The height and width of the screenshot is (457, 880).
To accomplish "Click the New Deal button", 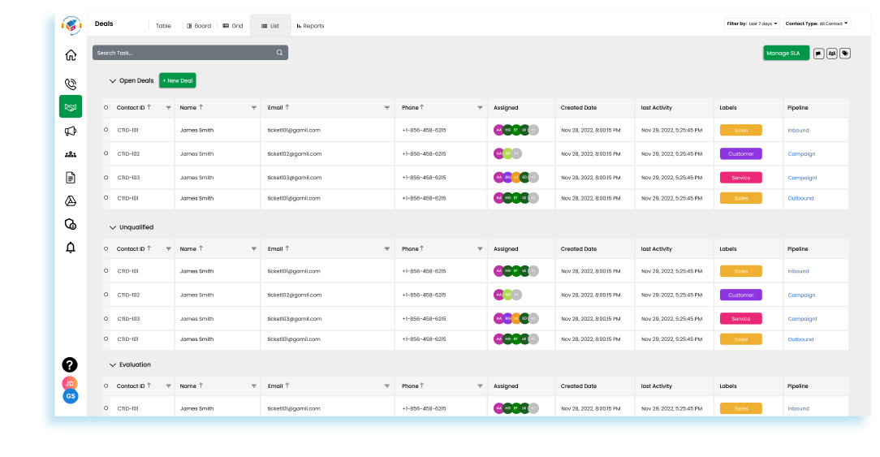I will 177,80.
